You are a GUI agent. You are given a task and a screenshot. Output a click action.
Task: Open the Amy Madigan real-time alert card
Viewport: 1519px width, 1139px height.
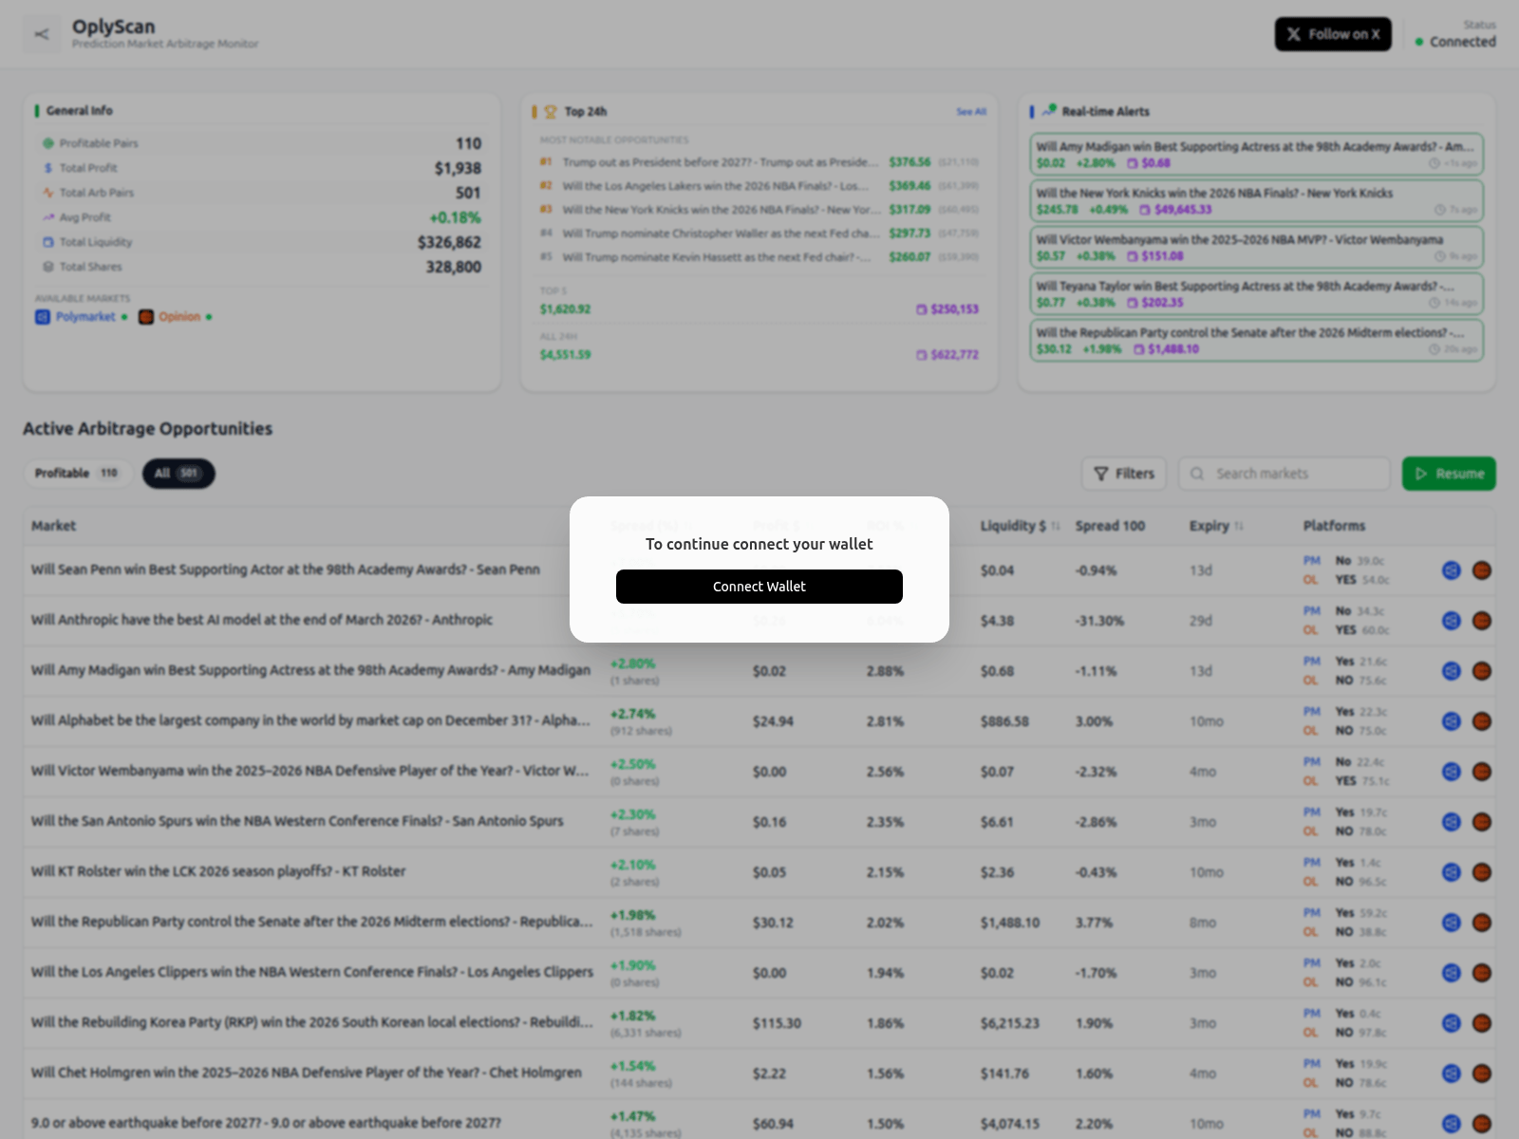click(x=1257, y=155)
